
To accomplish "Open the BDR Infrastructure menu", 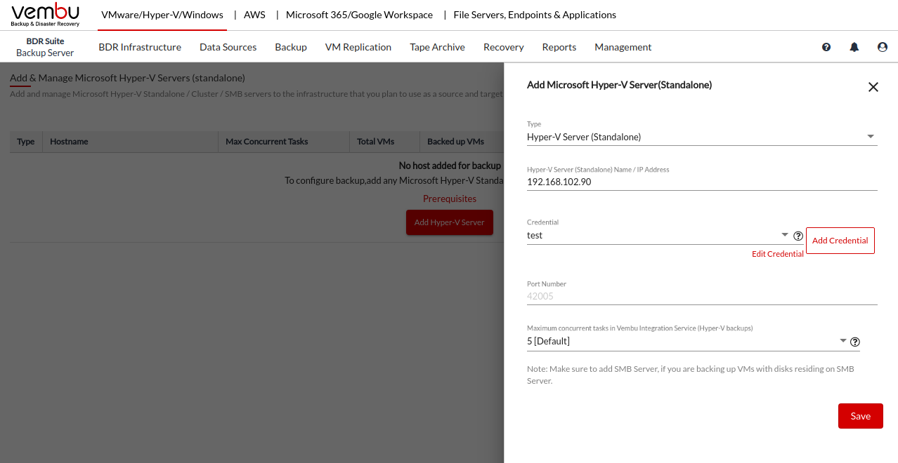I will [x=140, y=47].
